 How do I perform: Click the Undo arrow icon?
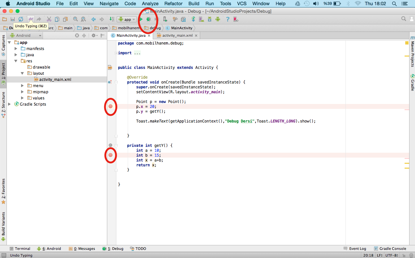[31, 19]
